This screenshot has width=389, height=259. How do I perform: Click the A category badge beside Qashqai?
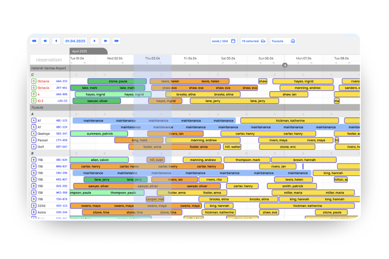33,134
